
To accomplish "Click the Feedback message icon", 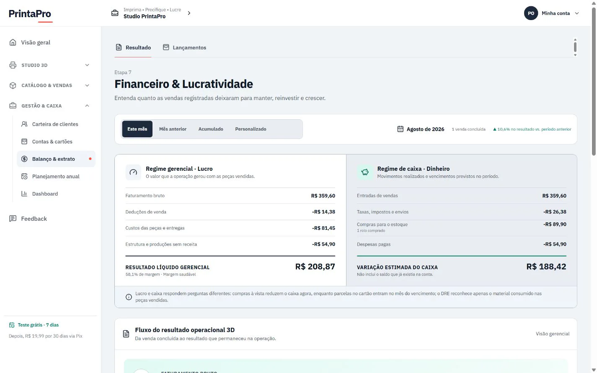I will click(x=13, y=219).
